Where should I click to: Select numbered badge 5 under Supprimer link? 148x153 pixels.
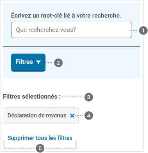40,148
